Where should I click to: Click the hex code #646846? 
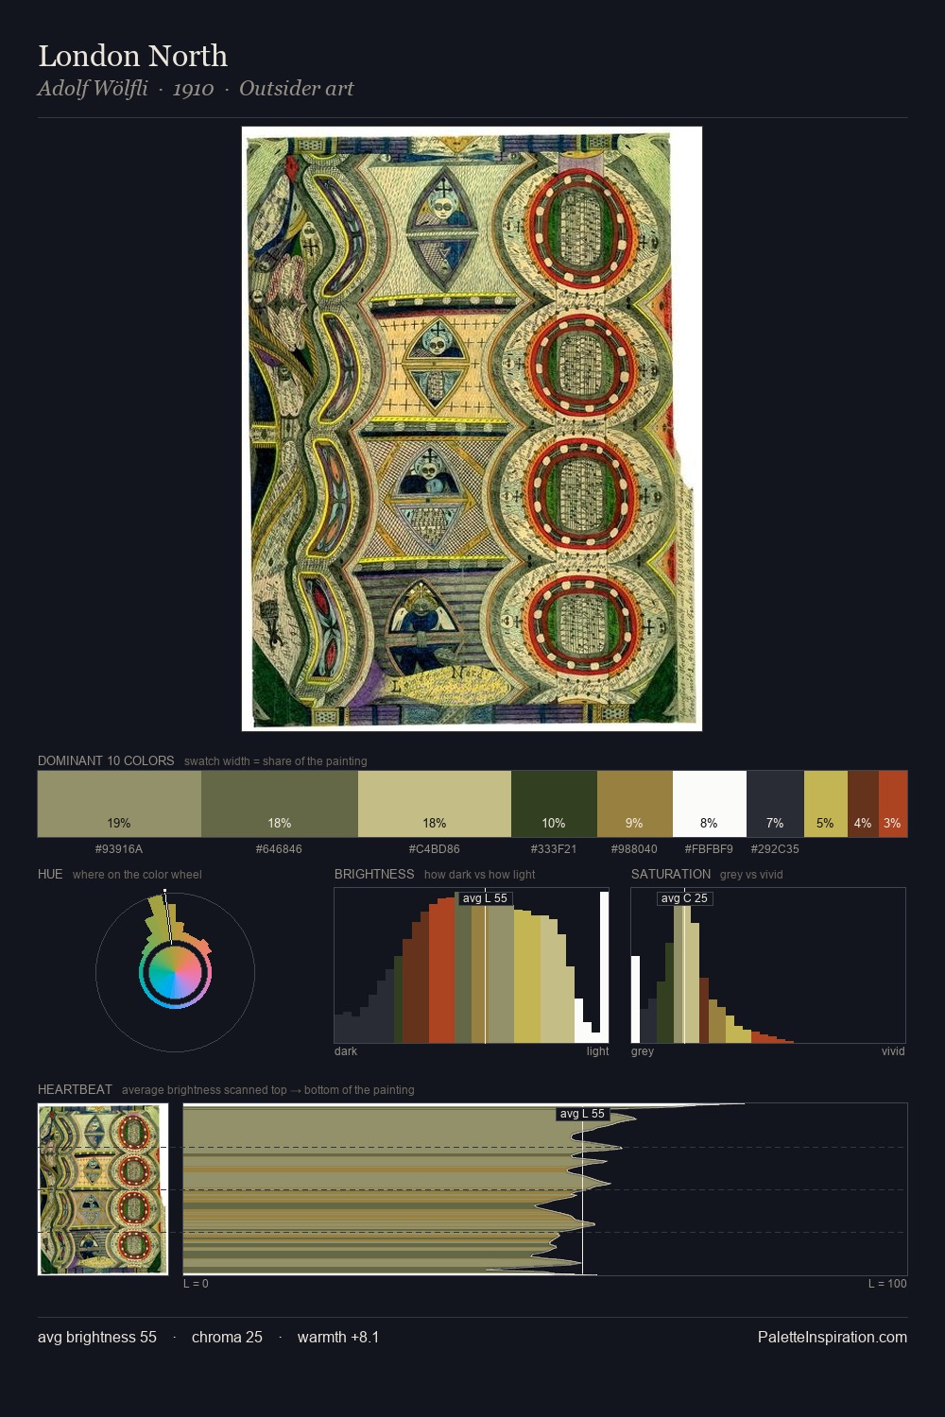point(279,849)
